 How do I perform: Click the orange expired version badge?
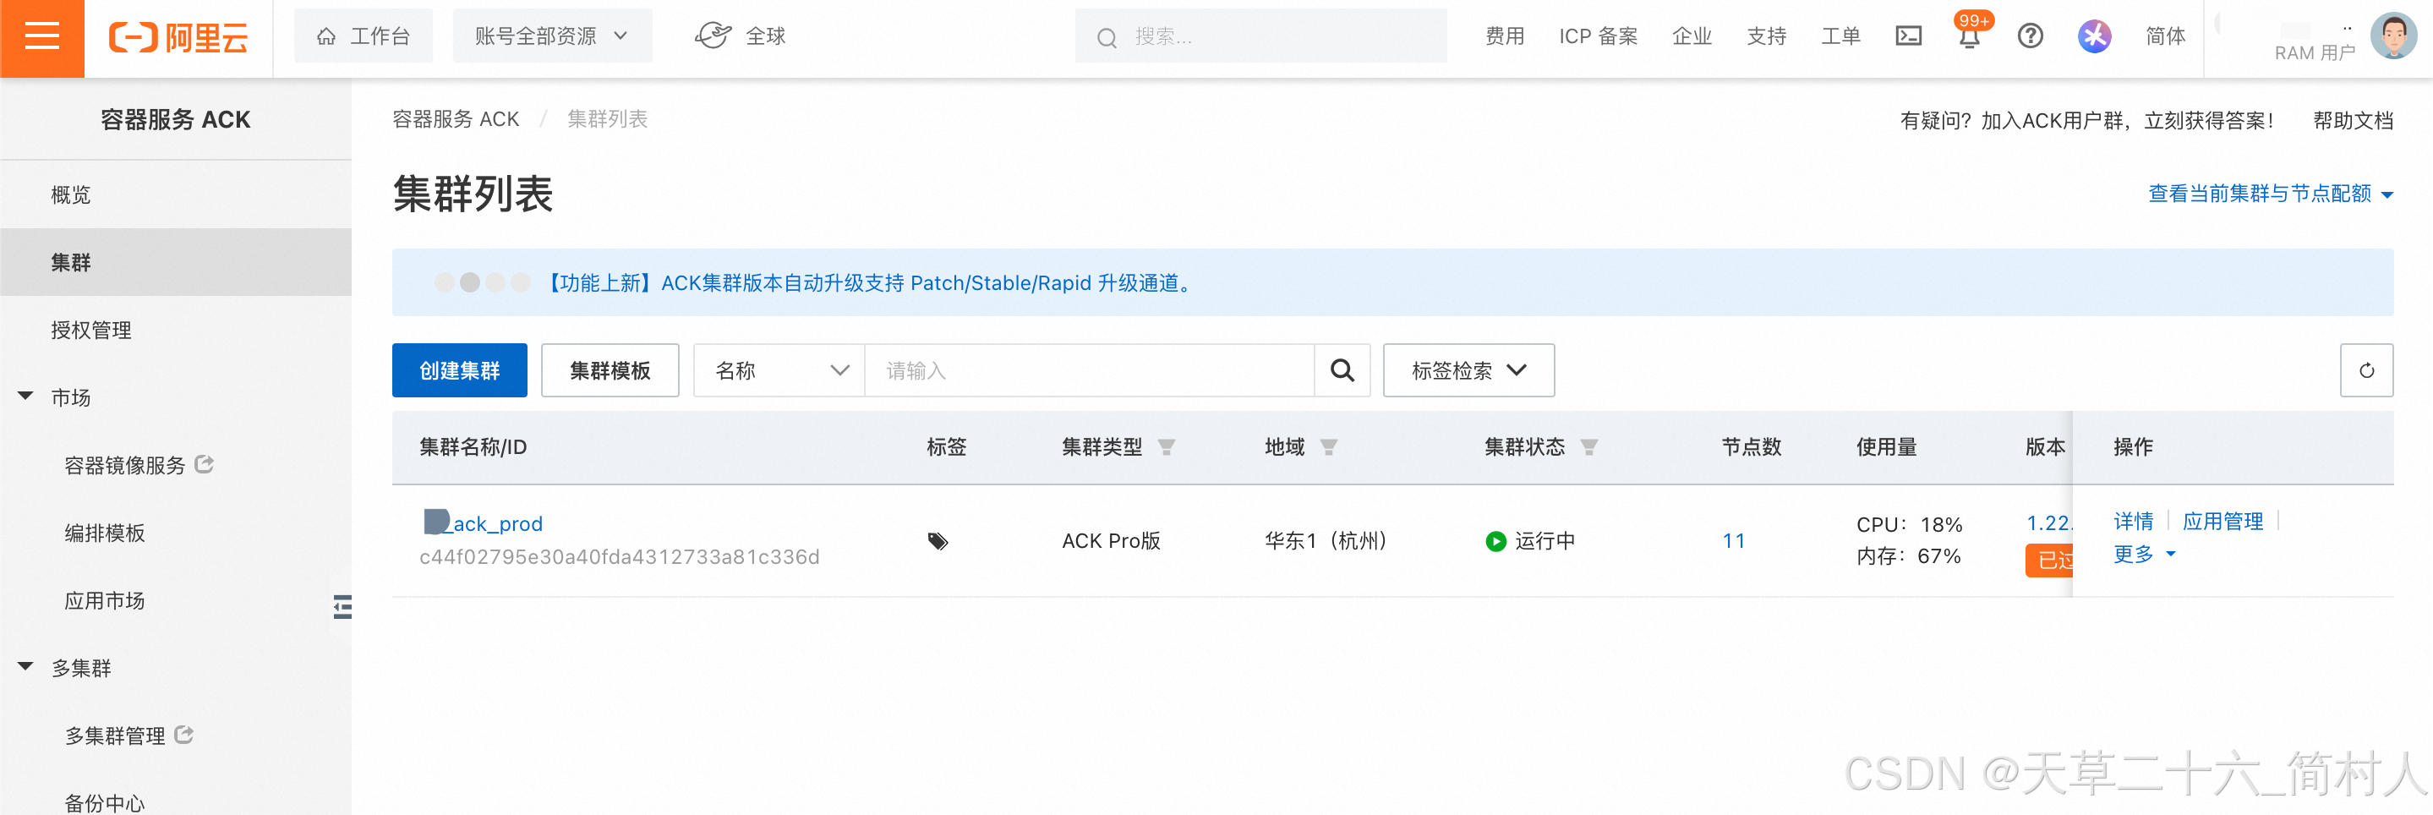(2048, 560)
